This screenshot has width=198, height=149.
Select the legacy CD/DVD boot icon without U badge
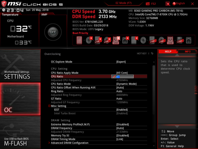pyautogui.click(x=143, y=40)
